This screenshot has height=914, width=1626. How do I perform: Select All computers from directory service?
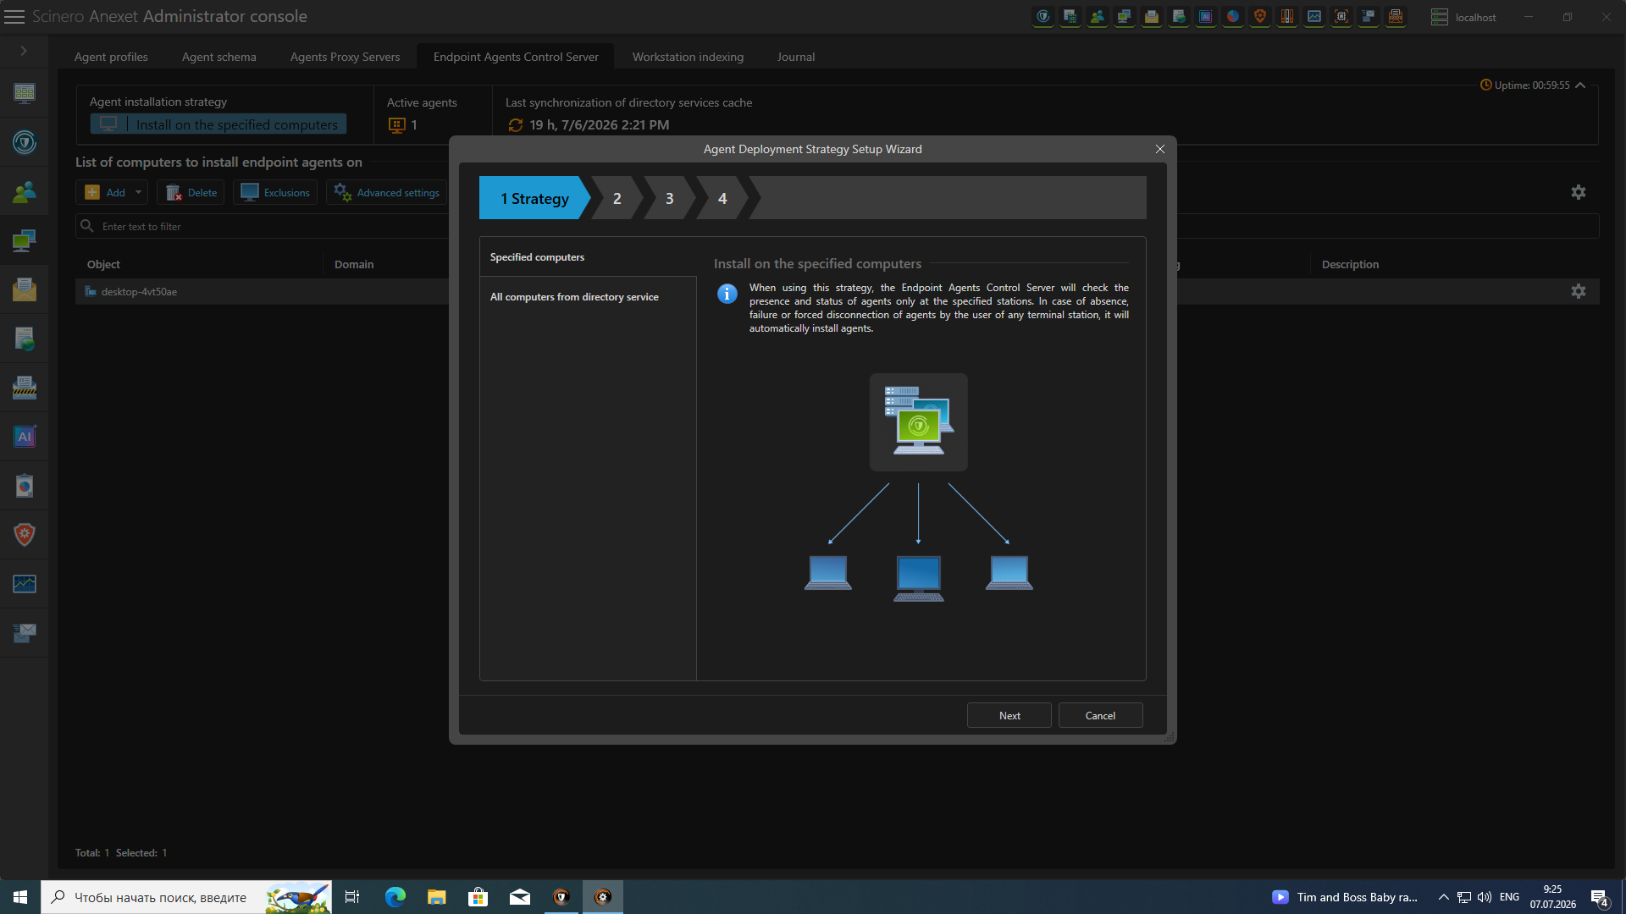point(588,297)
